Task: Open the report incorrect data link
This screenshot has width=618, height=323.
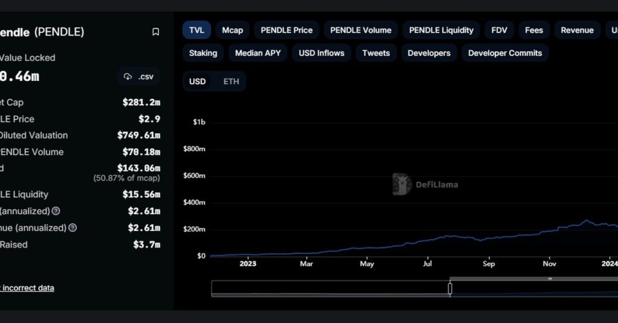Action: [x=27, y=288]
